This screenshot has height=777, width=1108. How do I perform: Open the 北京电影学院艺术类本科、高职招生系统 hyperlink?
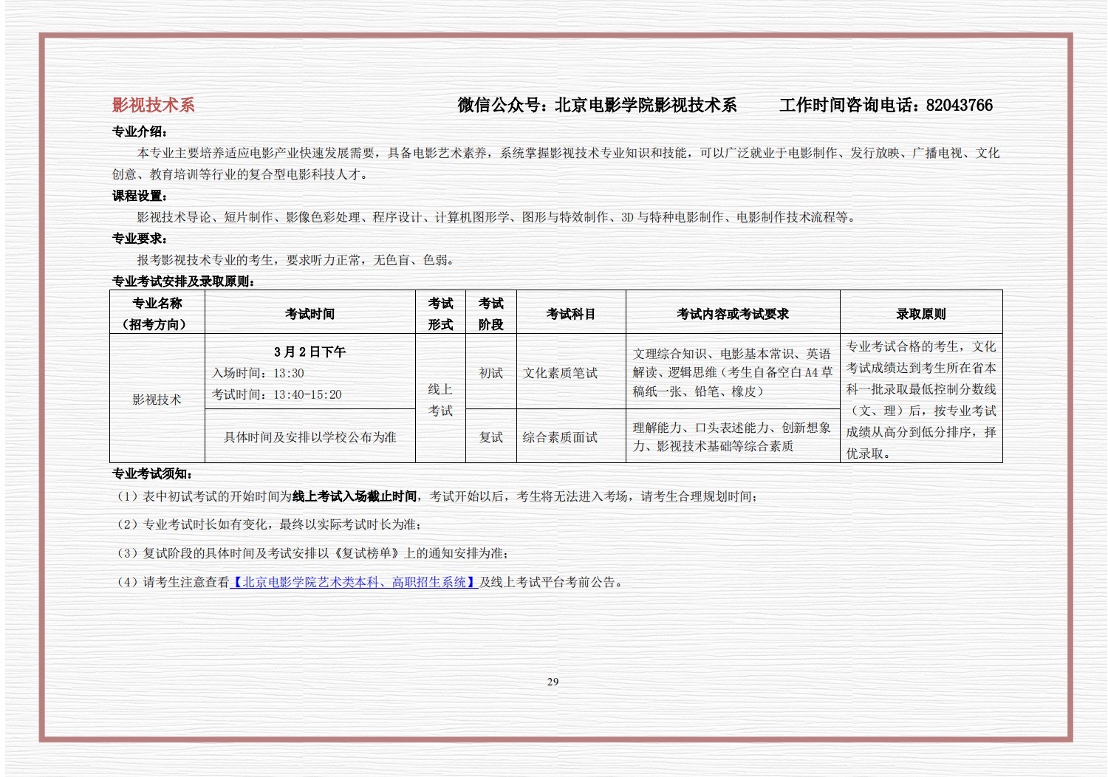(x=355, y=582)
